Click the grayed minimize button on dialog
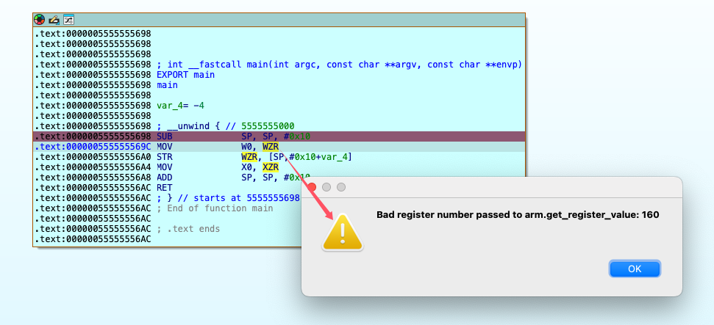The width and height of the screenshot is (714, 325). (326, 187)
